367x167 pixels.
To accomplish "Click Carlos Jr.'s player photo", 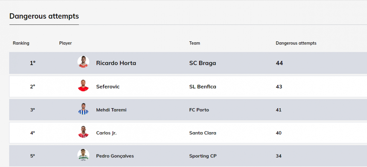I will (83, 132).
